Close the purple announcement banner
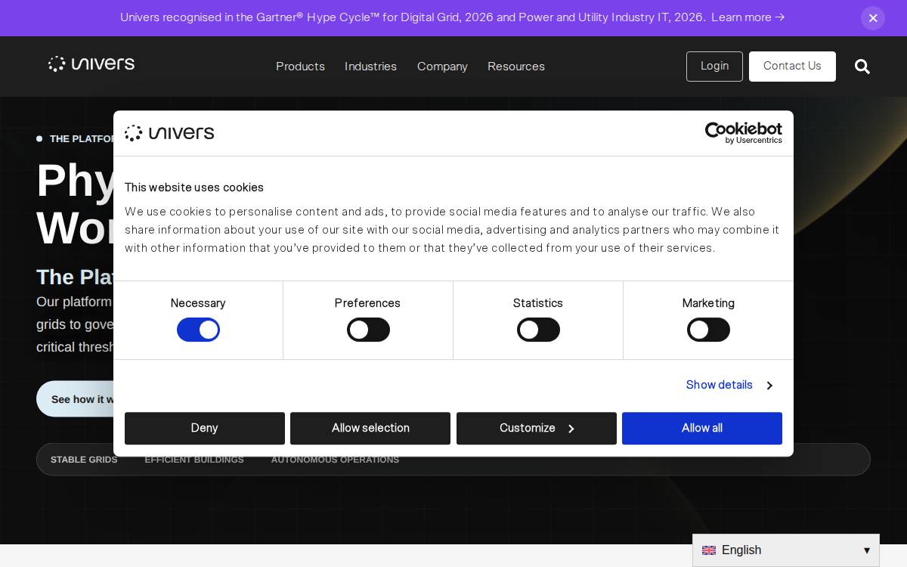The width and height of the screenshot is (907, 567). point(873,18)
